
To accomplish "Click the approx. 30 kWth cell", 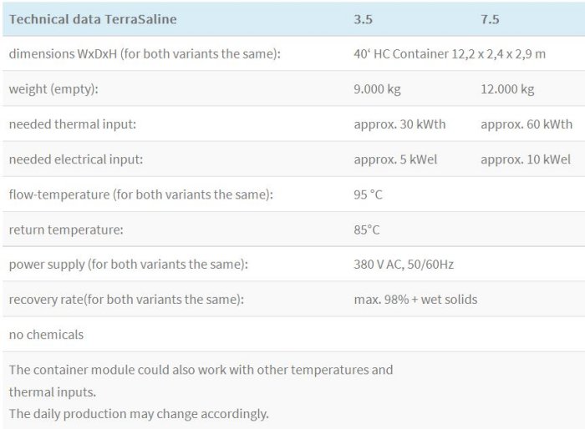I will pos(399,124).
